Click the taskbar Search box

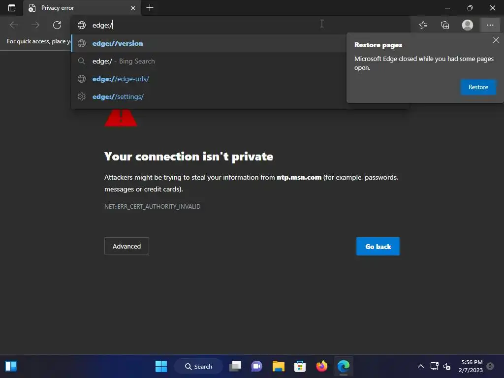point(198,366)
